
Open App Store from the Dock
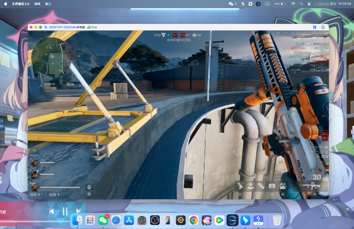point(129,220)
